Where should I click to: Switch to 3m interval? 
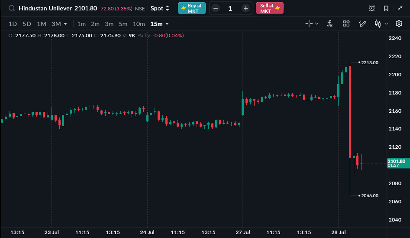click(x=109, y=24)
